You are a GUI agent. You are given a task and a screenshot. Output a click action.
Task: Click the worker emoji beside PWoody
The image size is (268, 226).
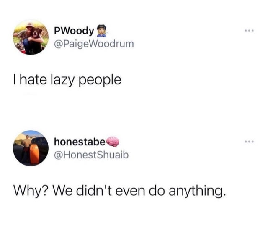pos(101,31)
